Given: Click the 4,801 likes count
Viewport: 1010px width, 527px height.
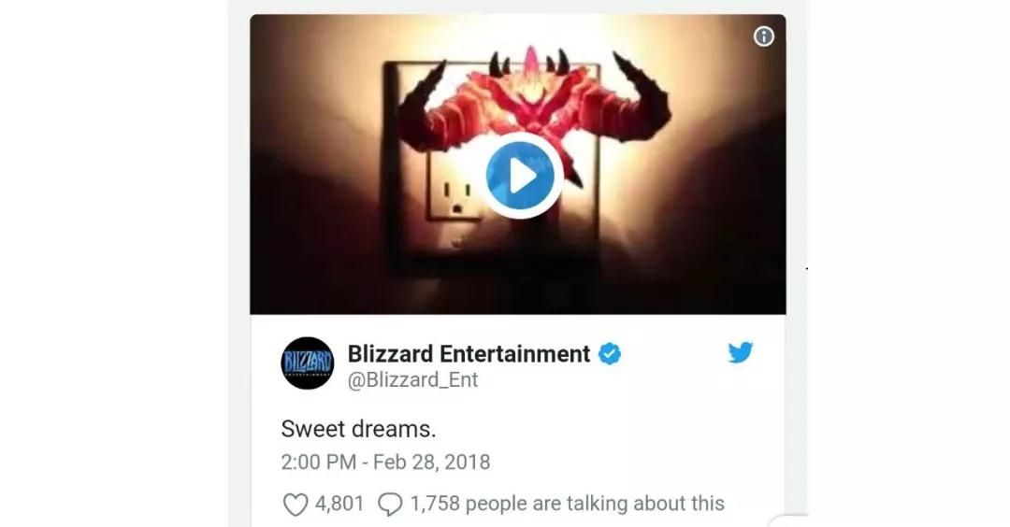Looking at the screenshot, I should (x=339, y=504).
